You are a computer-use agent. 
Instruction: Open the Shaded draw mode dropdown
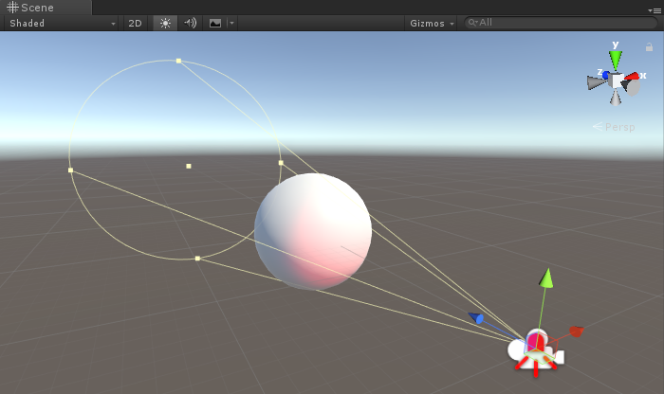(x=63, y=24)
